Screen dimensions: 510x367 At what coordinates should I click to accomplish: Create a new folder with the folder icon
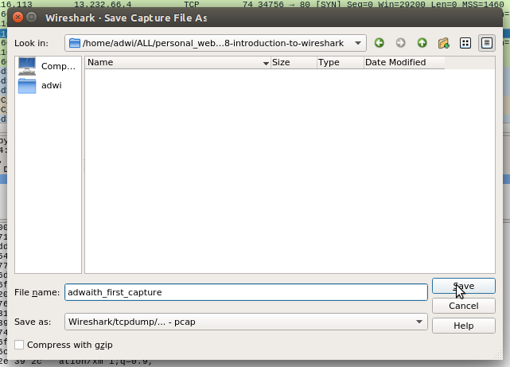444,43
